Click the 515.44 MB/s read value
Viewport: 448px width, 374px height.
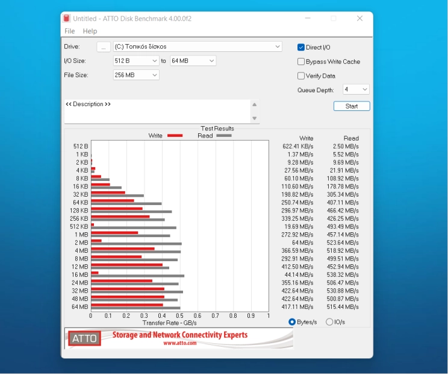pos(343,307)
